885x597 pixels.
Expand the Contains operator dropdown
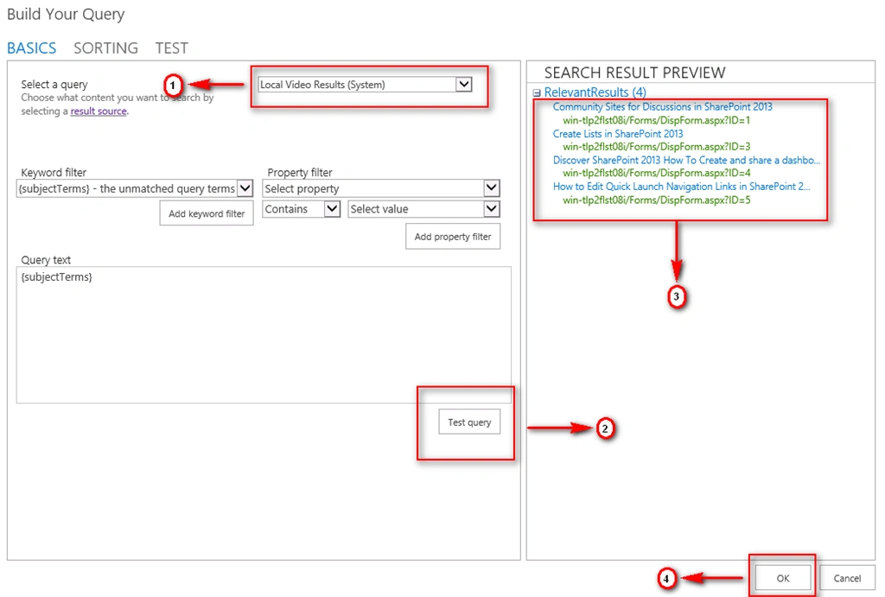coord(302,209)
